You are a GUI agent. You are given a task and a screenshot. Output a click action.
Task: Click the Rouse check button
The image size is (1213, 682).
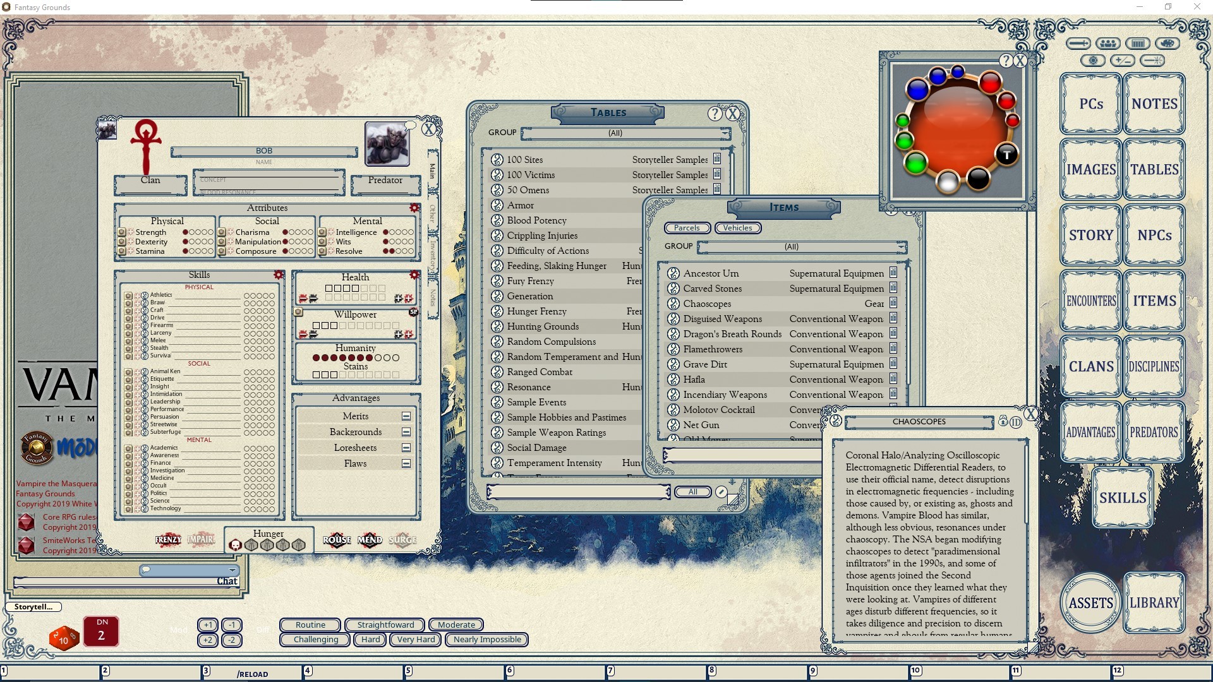[x=337, y=540]
